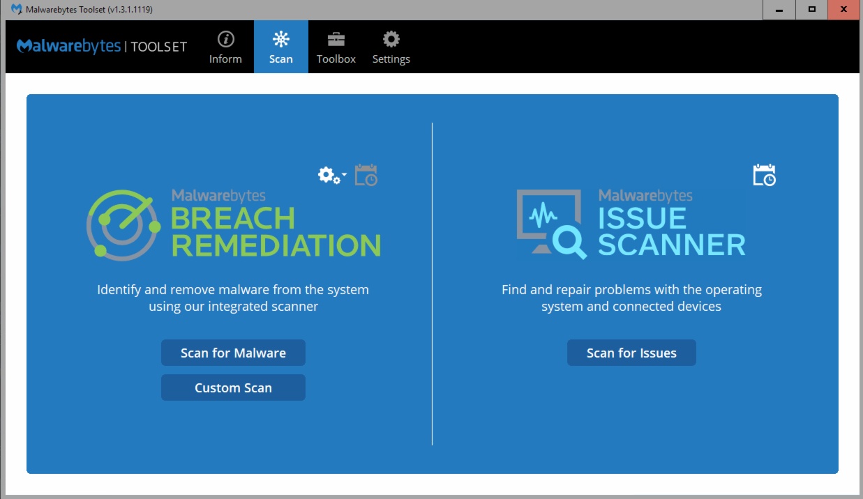Click the Malwarebytes title bar app icon

pyautogui.click(x=17, y=10)
